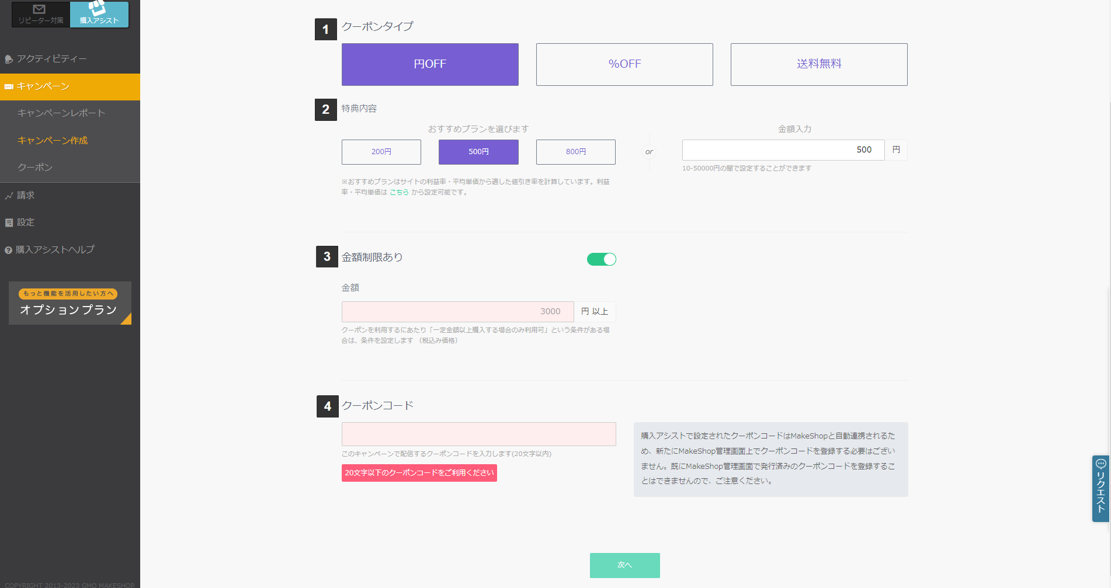
Task: Select キャンペーン menu item
Action: pos(70,86)
